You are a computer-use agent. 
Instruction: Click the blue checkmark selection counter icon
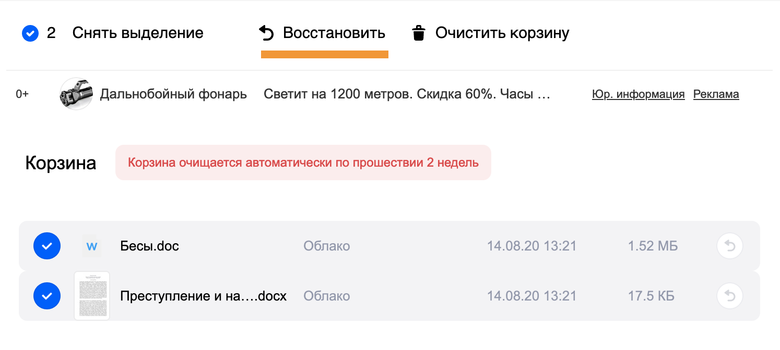point(30,34)
